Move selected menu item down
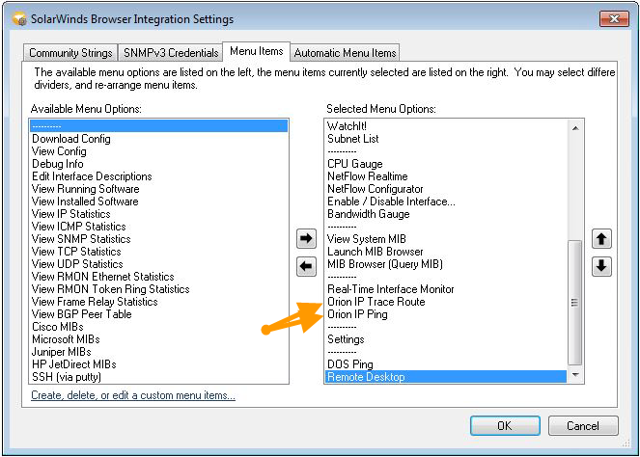 601,266
